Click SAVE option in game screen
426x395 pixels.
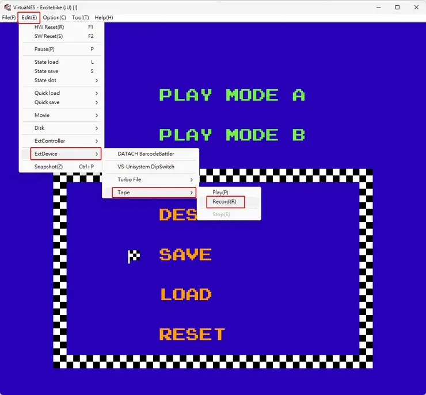click(185, 255)
